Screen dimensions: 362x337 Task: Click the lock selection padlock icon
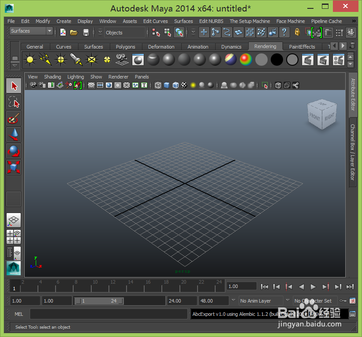[297, 32]
